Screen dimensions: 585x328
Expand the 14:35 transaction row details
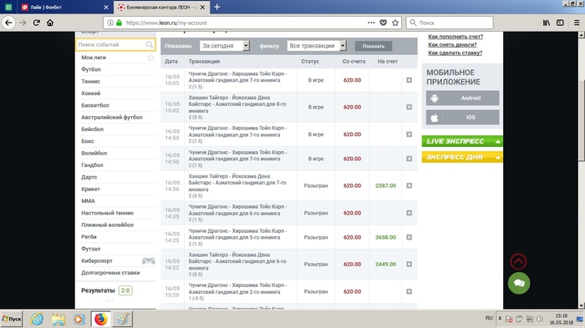[409, 213]
